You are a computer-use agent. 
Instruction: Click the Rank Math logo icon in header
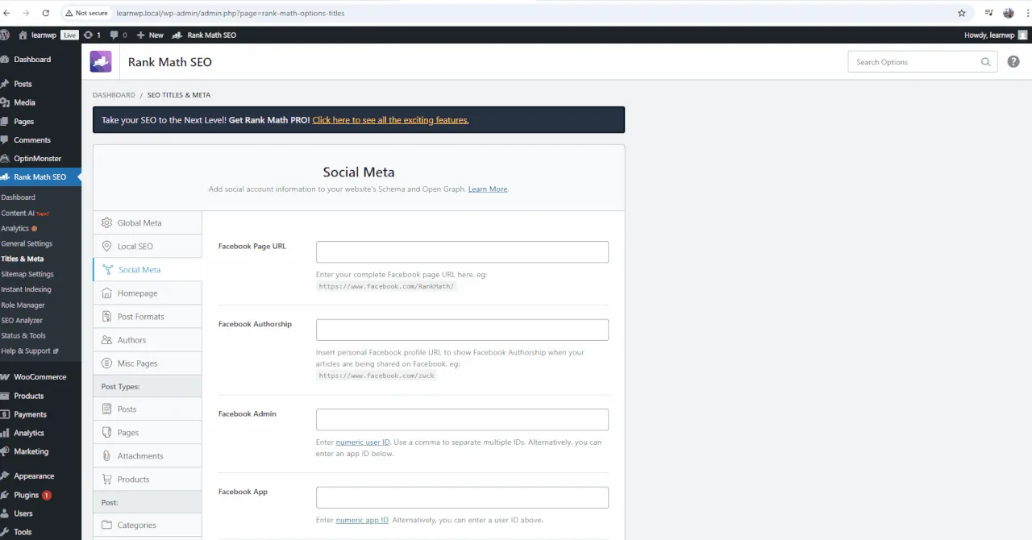[101, 62]
